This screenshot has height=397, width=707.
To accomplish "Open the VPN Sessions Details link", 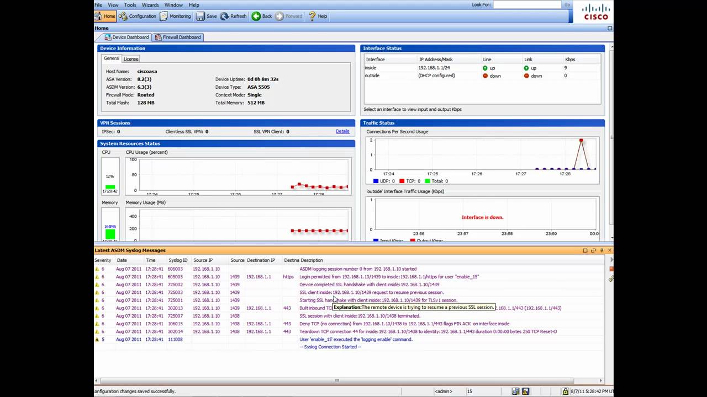I will [342, 131].
